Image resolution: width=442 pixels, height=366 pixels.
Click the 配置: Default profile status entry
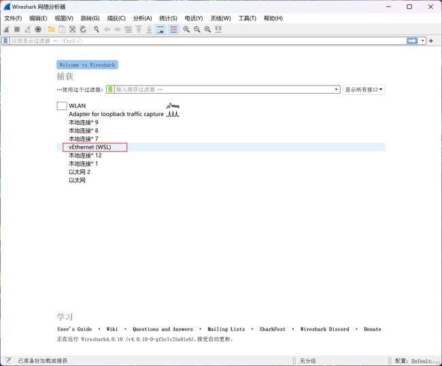(413, 361)
